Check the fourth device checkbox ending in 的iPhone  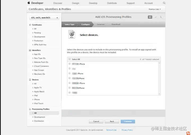click(x=70, y=78)
